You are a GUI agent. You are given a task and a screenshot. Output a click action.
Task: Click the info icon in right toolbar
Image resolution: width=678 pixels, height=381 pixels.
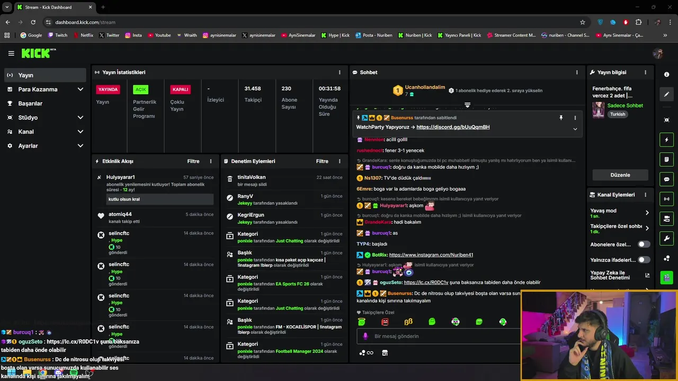click(x=667, y=75)
